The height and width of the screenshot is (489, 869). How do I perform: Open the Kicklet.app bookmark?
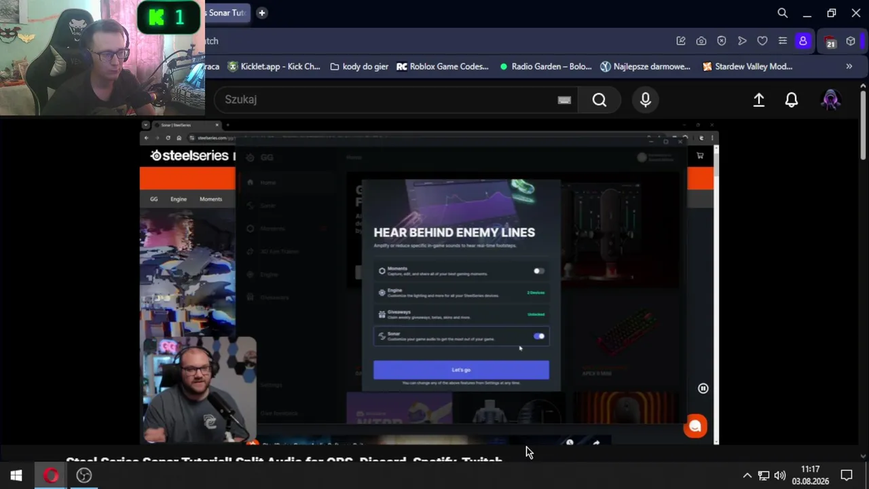click(x=274, y=67)
